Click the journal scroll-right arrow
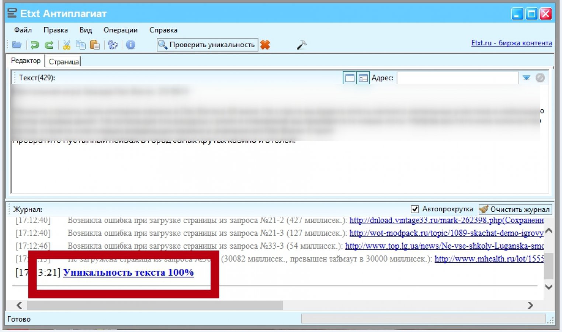Image resolution: width=562 pixels, height=332 pixels. [x=530, y=305]
